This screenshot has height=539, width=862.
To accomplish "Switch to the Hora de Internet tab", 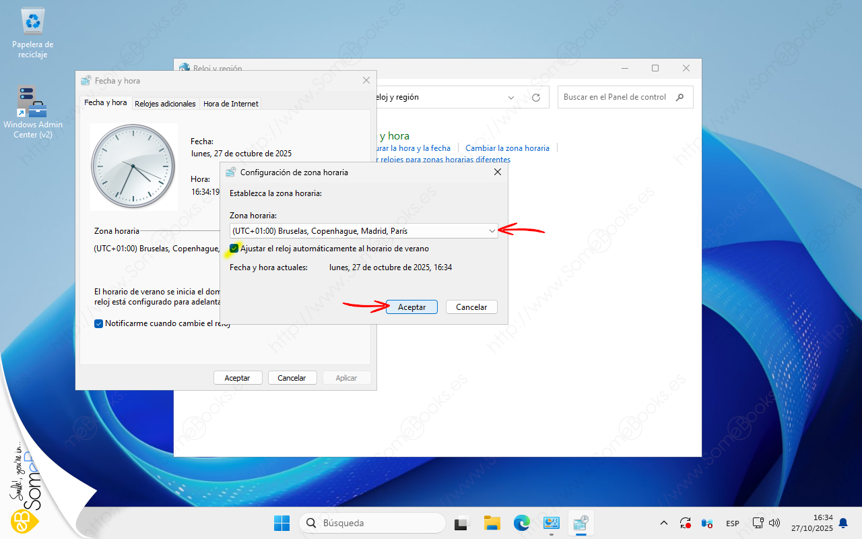I will click(230, 104).
